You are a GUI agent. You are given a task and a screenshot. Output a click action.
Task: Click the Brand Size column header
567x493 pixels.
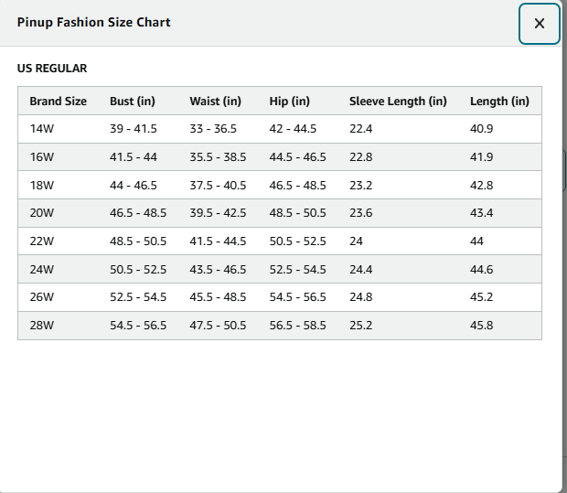59,102
